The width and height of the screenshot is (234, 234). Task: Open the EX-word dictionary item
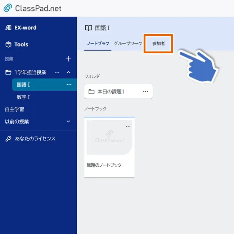(x=25, y=28)
